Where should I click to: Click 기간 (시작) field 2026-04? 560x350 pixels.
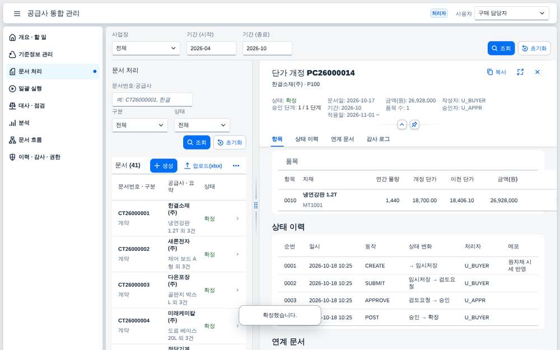coord(212,48)
